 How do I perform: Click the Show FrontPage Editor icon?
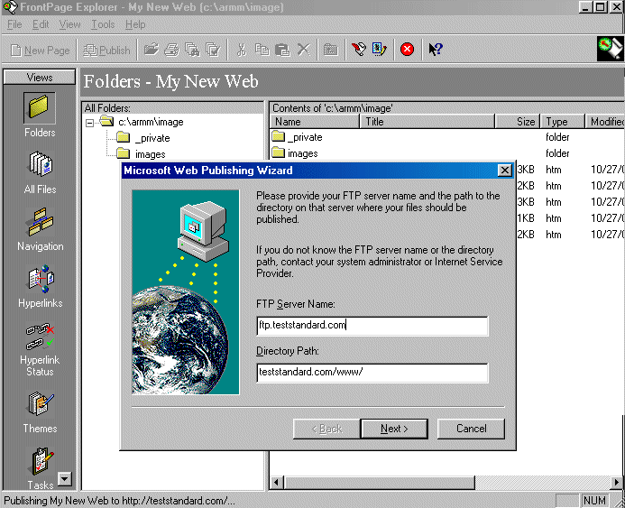point(358,50)
